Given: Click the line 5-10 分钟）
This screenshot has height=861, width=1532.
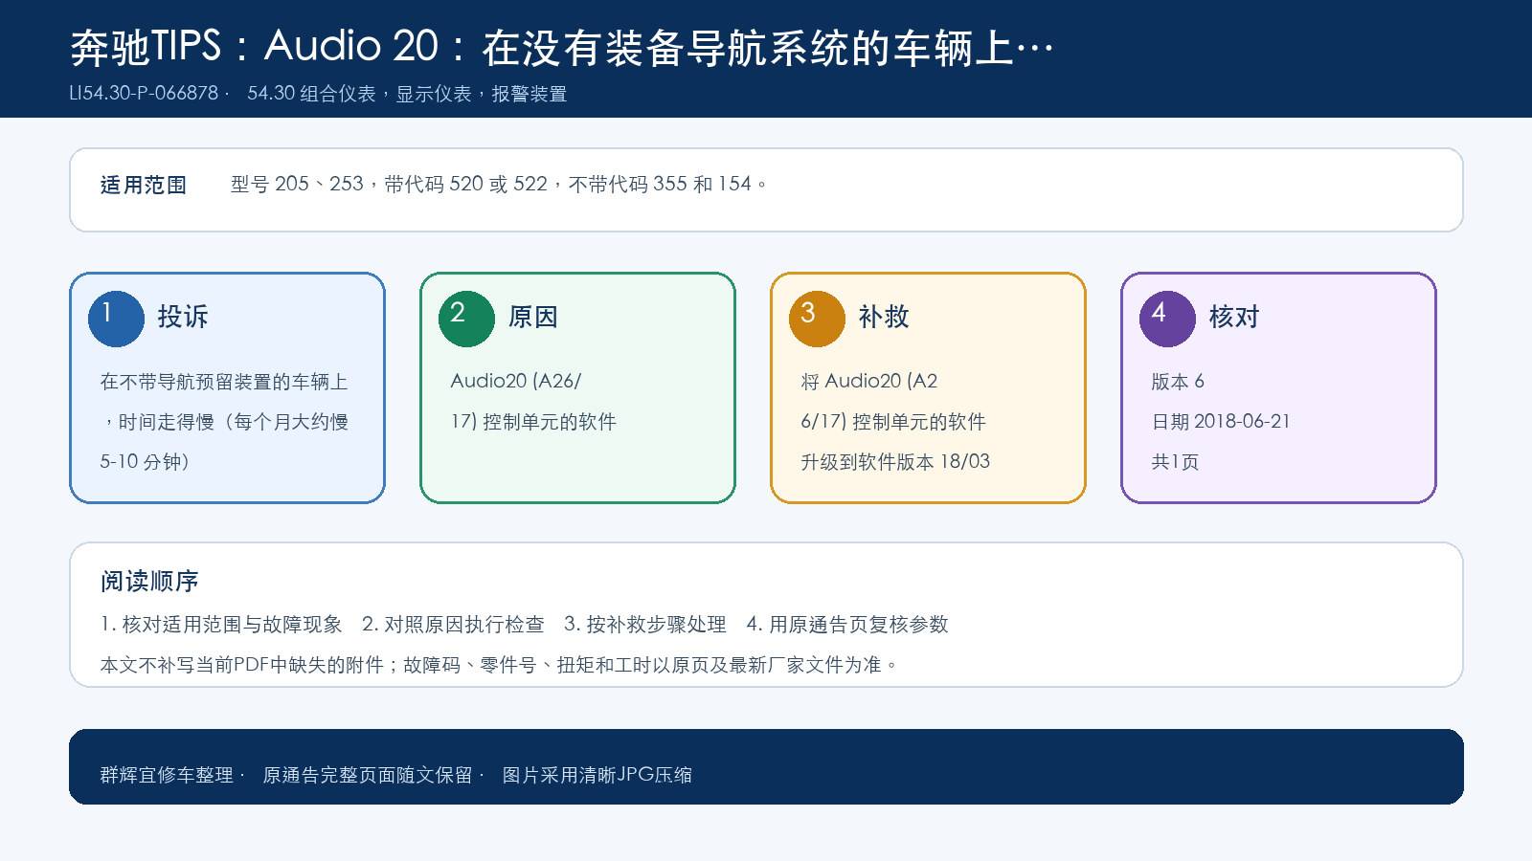Looking at the screenshot, I should coord(145,462).
